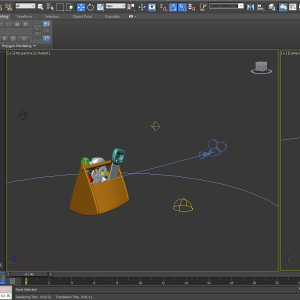Click the 'Translation Time 0:01:11' status text

point(74,297)
